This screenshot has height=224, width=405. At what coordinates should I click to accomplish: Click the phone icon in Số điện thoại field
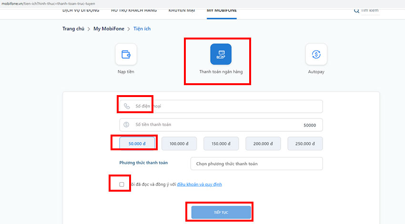click(127, 106)
